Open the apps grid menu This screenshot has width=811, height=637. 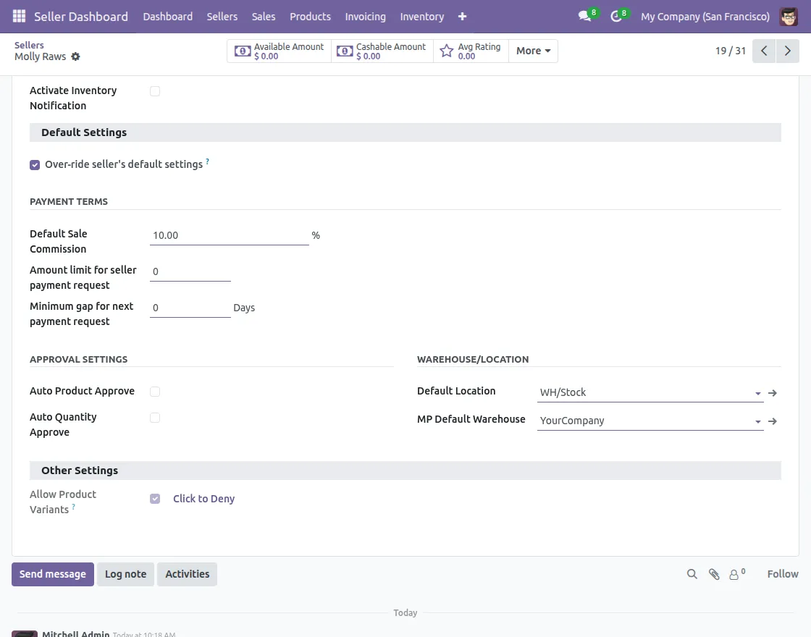pyautogui.click(x=18, y=16)
